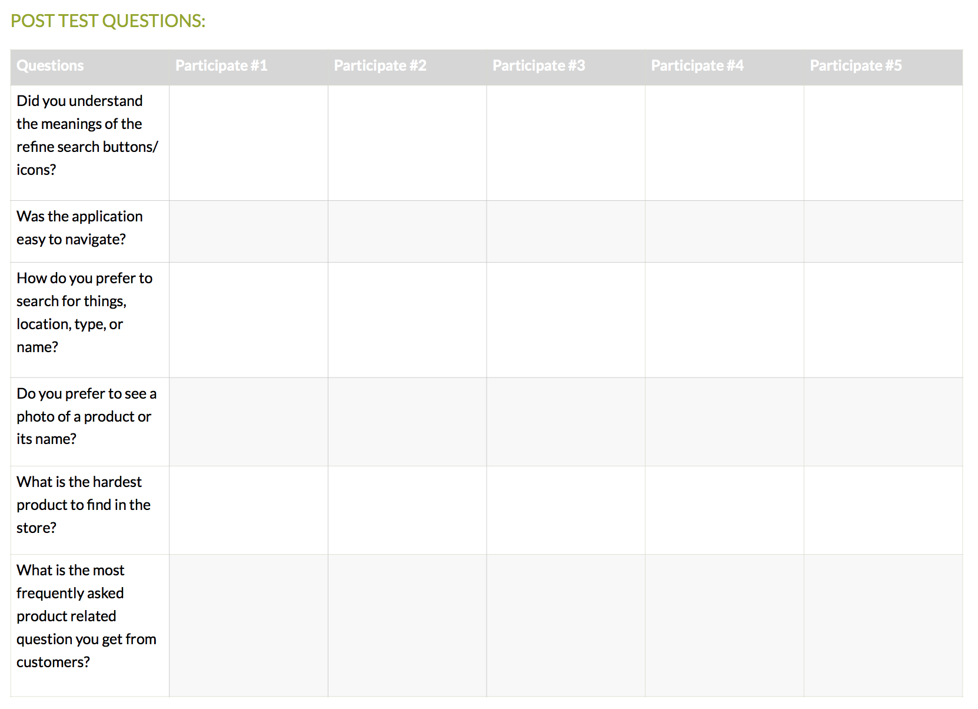Viewport: 978px width, 709px height.
Task: Select the 'Questions' column header
Action: click(x=51, y=65)
